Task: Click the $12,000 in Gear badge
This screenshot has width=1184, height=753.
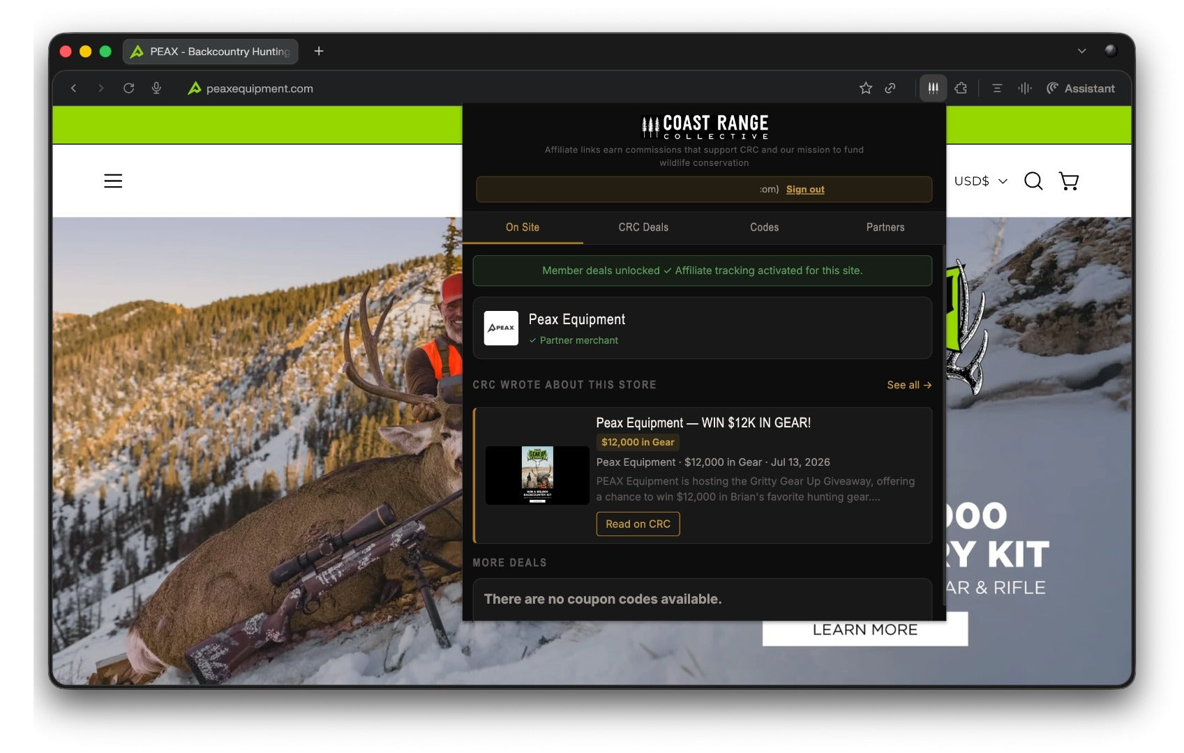Action: (638, 442)
